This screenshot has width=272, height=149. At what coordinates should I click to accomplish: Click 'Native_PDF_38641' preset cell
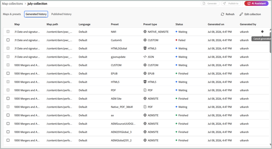point(122,107)
